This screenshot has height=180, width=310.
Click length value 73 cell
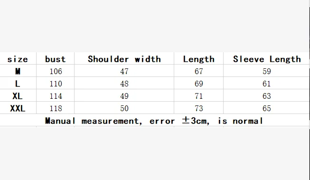[199, 108]
